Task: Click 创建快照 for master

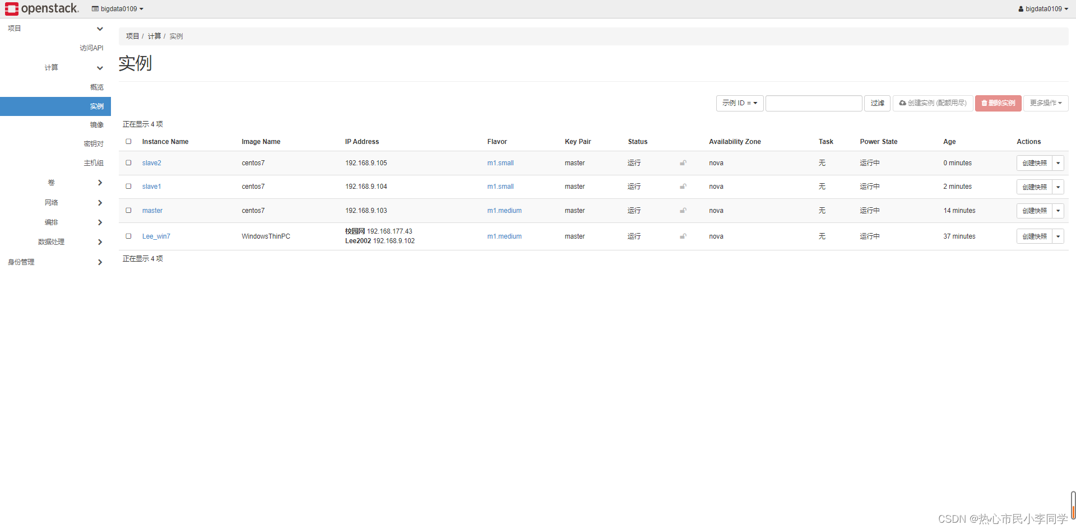Action: (x=1035, y=211)
